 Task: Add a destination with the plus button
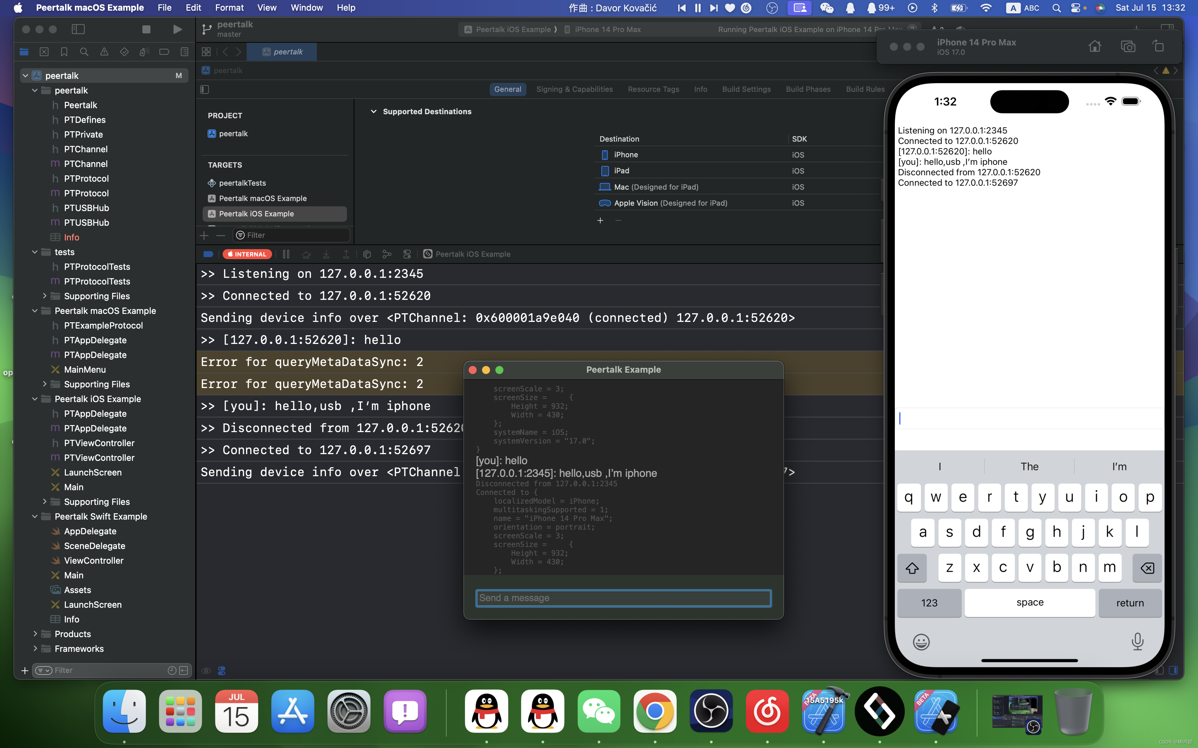(600, 221)
